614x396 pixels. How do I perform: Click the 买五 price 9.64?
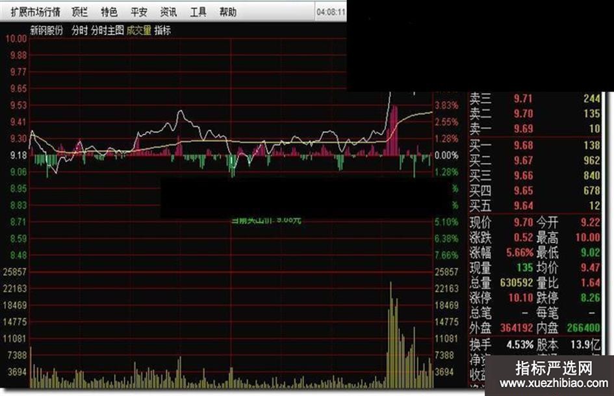point(523,205)
